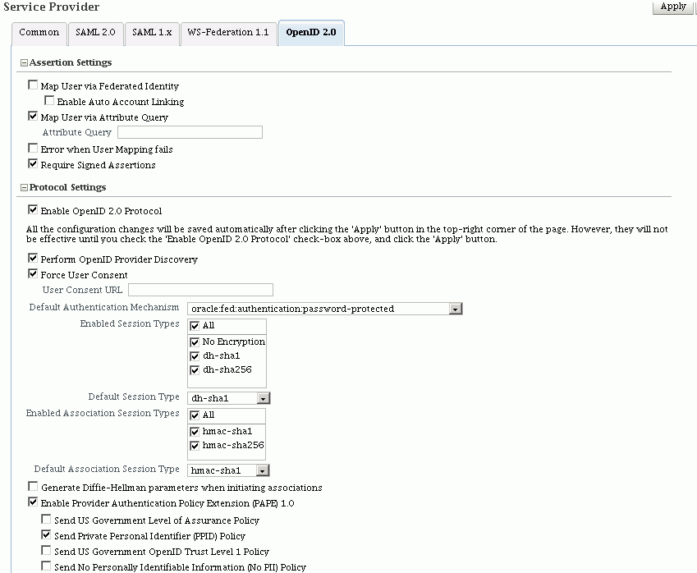Disable Perform OpenID Provider Discovery
Screen dimensions: 697x573
point(33,258)
